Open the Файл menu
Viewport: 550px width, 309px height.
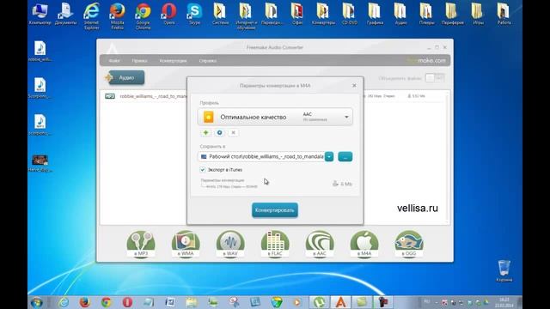click(x=114, y=61)
